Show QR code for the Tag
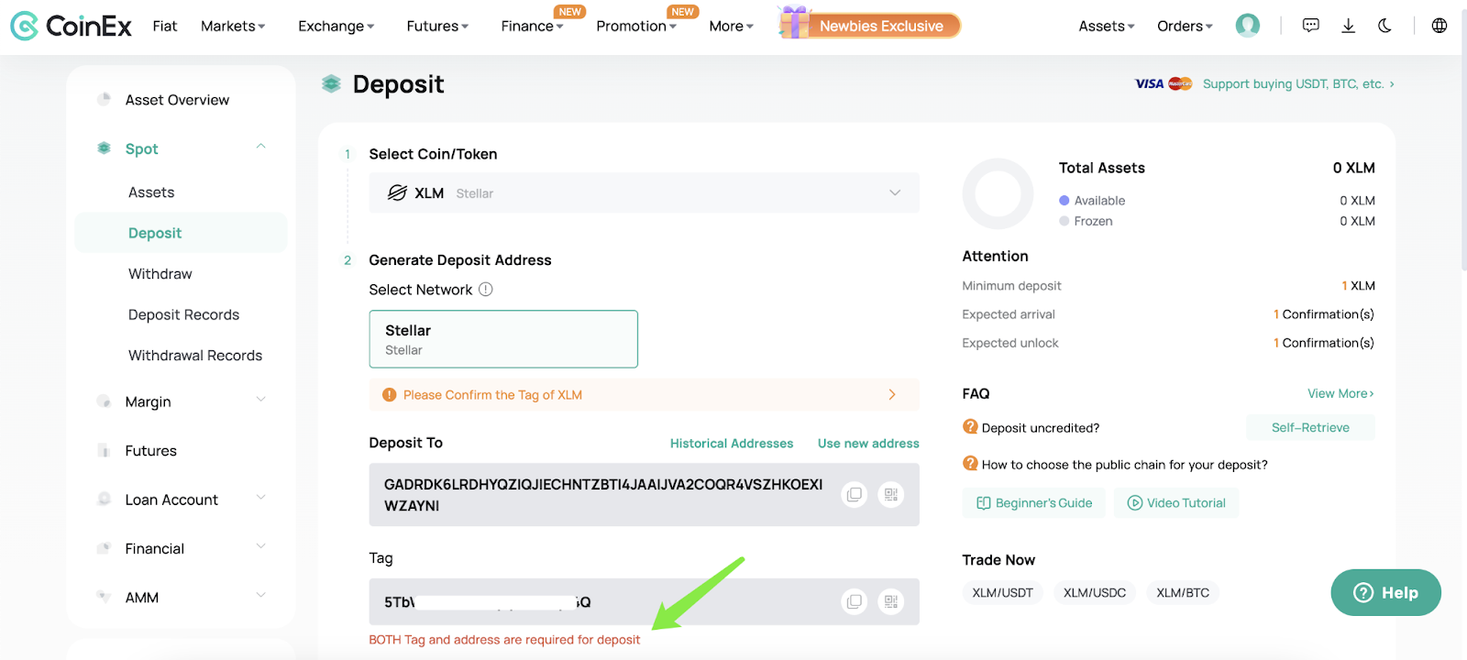1467x660 pixels. pos(891,601)
